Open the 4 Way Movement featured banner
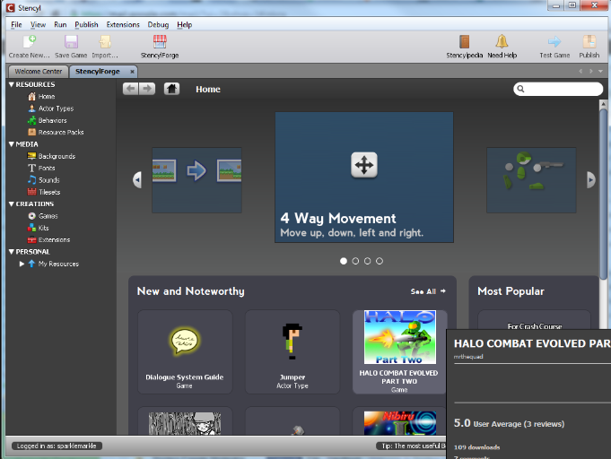The width and height of the screenshot is (611, 459). click(x=364, y=178)
